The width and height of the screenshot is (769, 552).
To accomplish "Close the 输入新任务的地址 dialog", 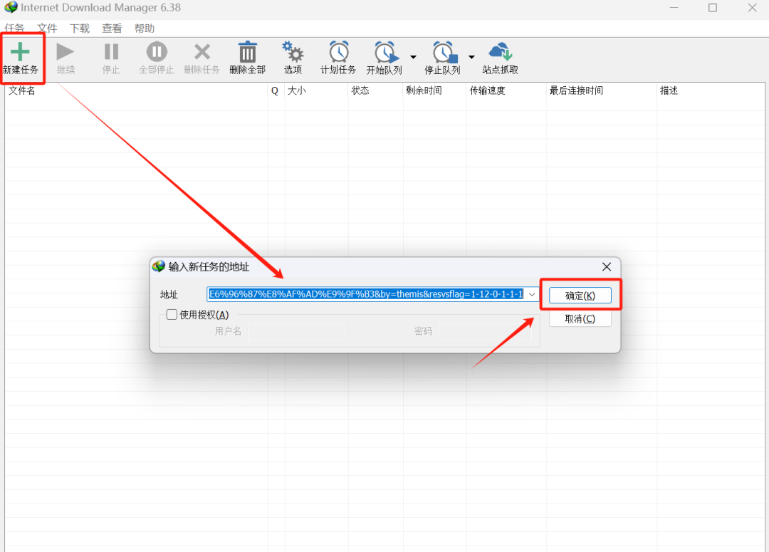I will 607,266.
